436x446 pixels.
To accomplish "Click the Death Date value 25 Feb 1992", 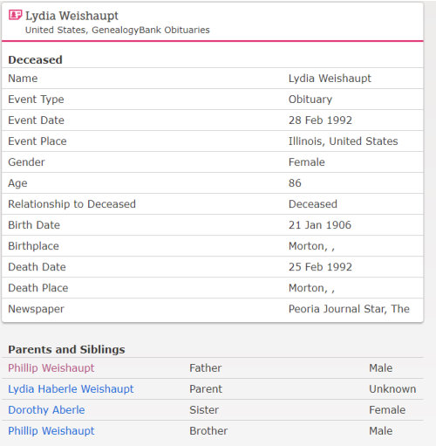I will (x=320, y=267).
